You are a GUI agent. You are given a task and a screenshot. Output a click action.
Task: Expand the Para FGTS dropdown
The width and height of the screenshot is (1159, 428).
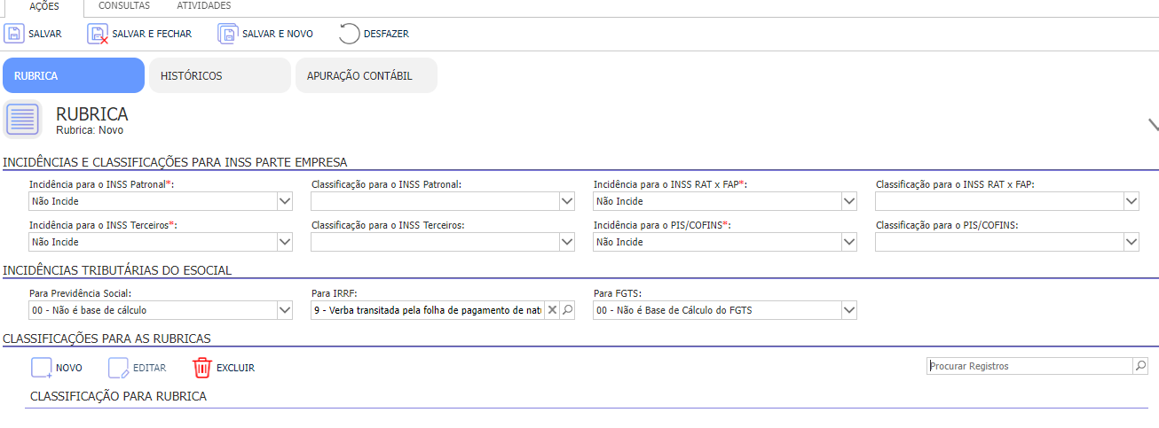coord(849,310)
